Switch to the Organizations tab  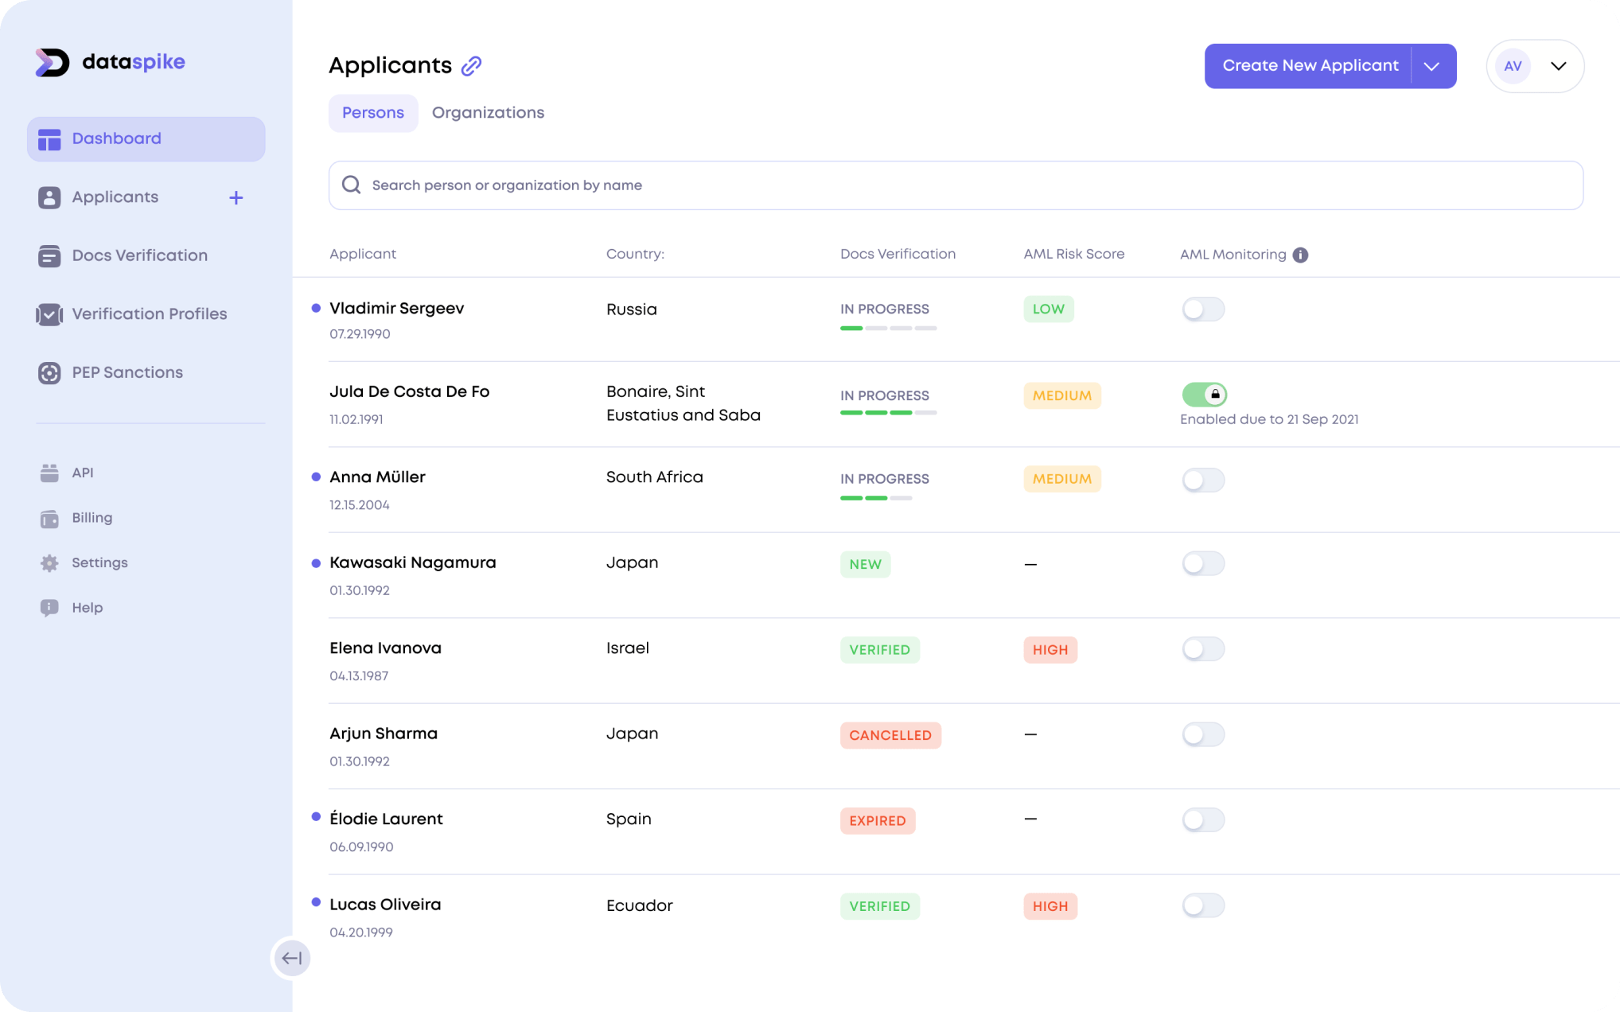[x=487, y=112]
